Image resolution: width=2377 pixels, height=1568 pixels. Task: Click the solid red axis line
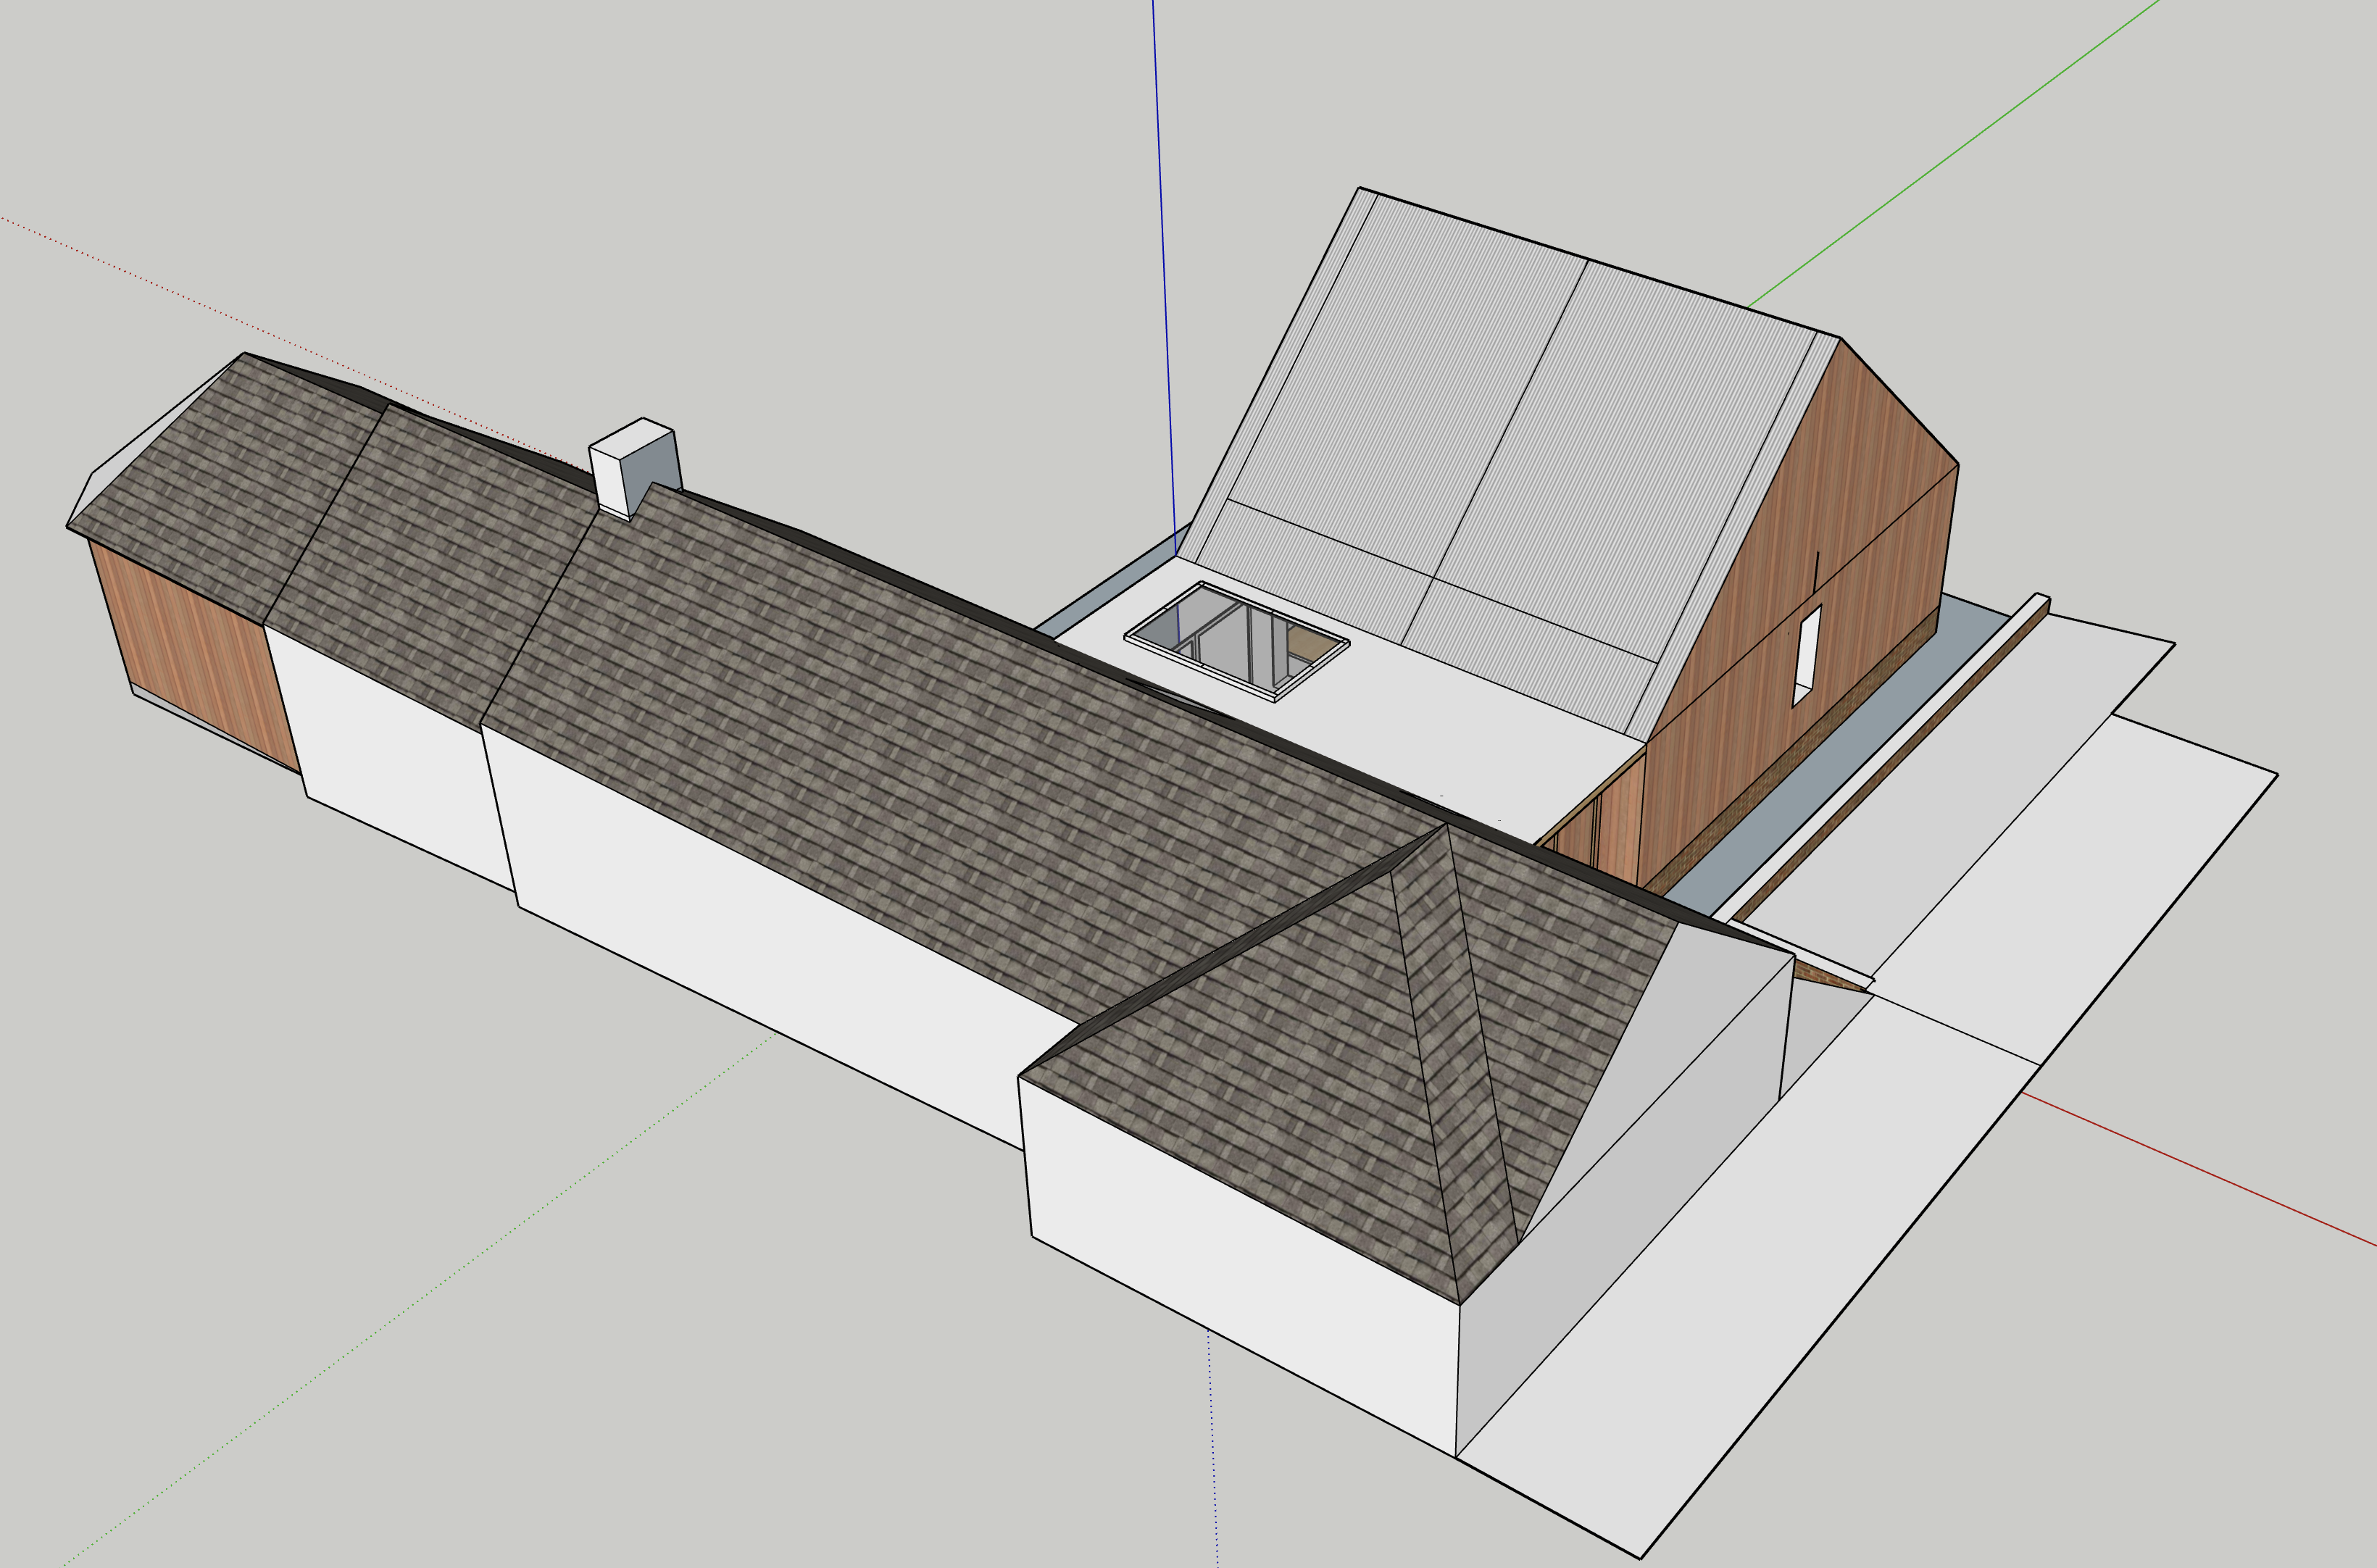[x=2200, y=1170]
